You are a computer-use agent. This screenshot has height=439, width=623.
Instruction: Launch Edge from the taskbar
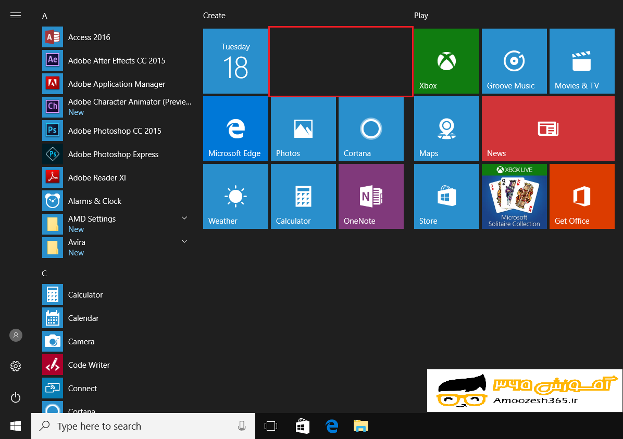click(x=332, y=426)
